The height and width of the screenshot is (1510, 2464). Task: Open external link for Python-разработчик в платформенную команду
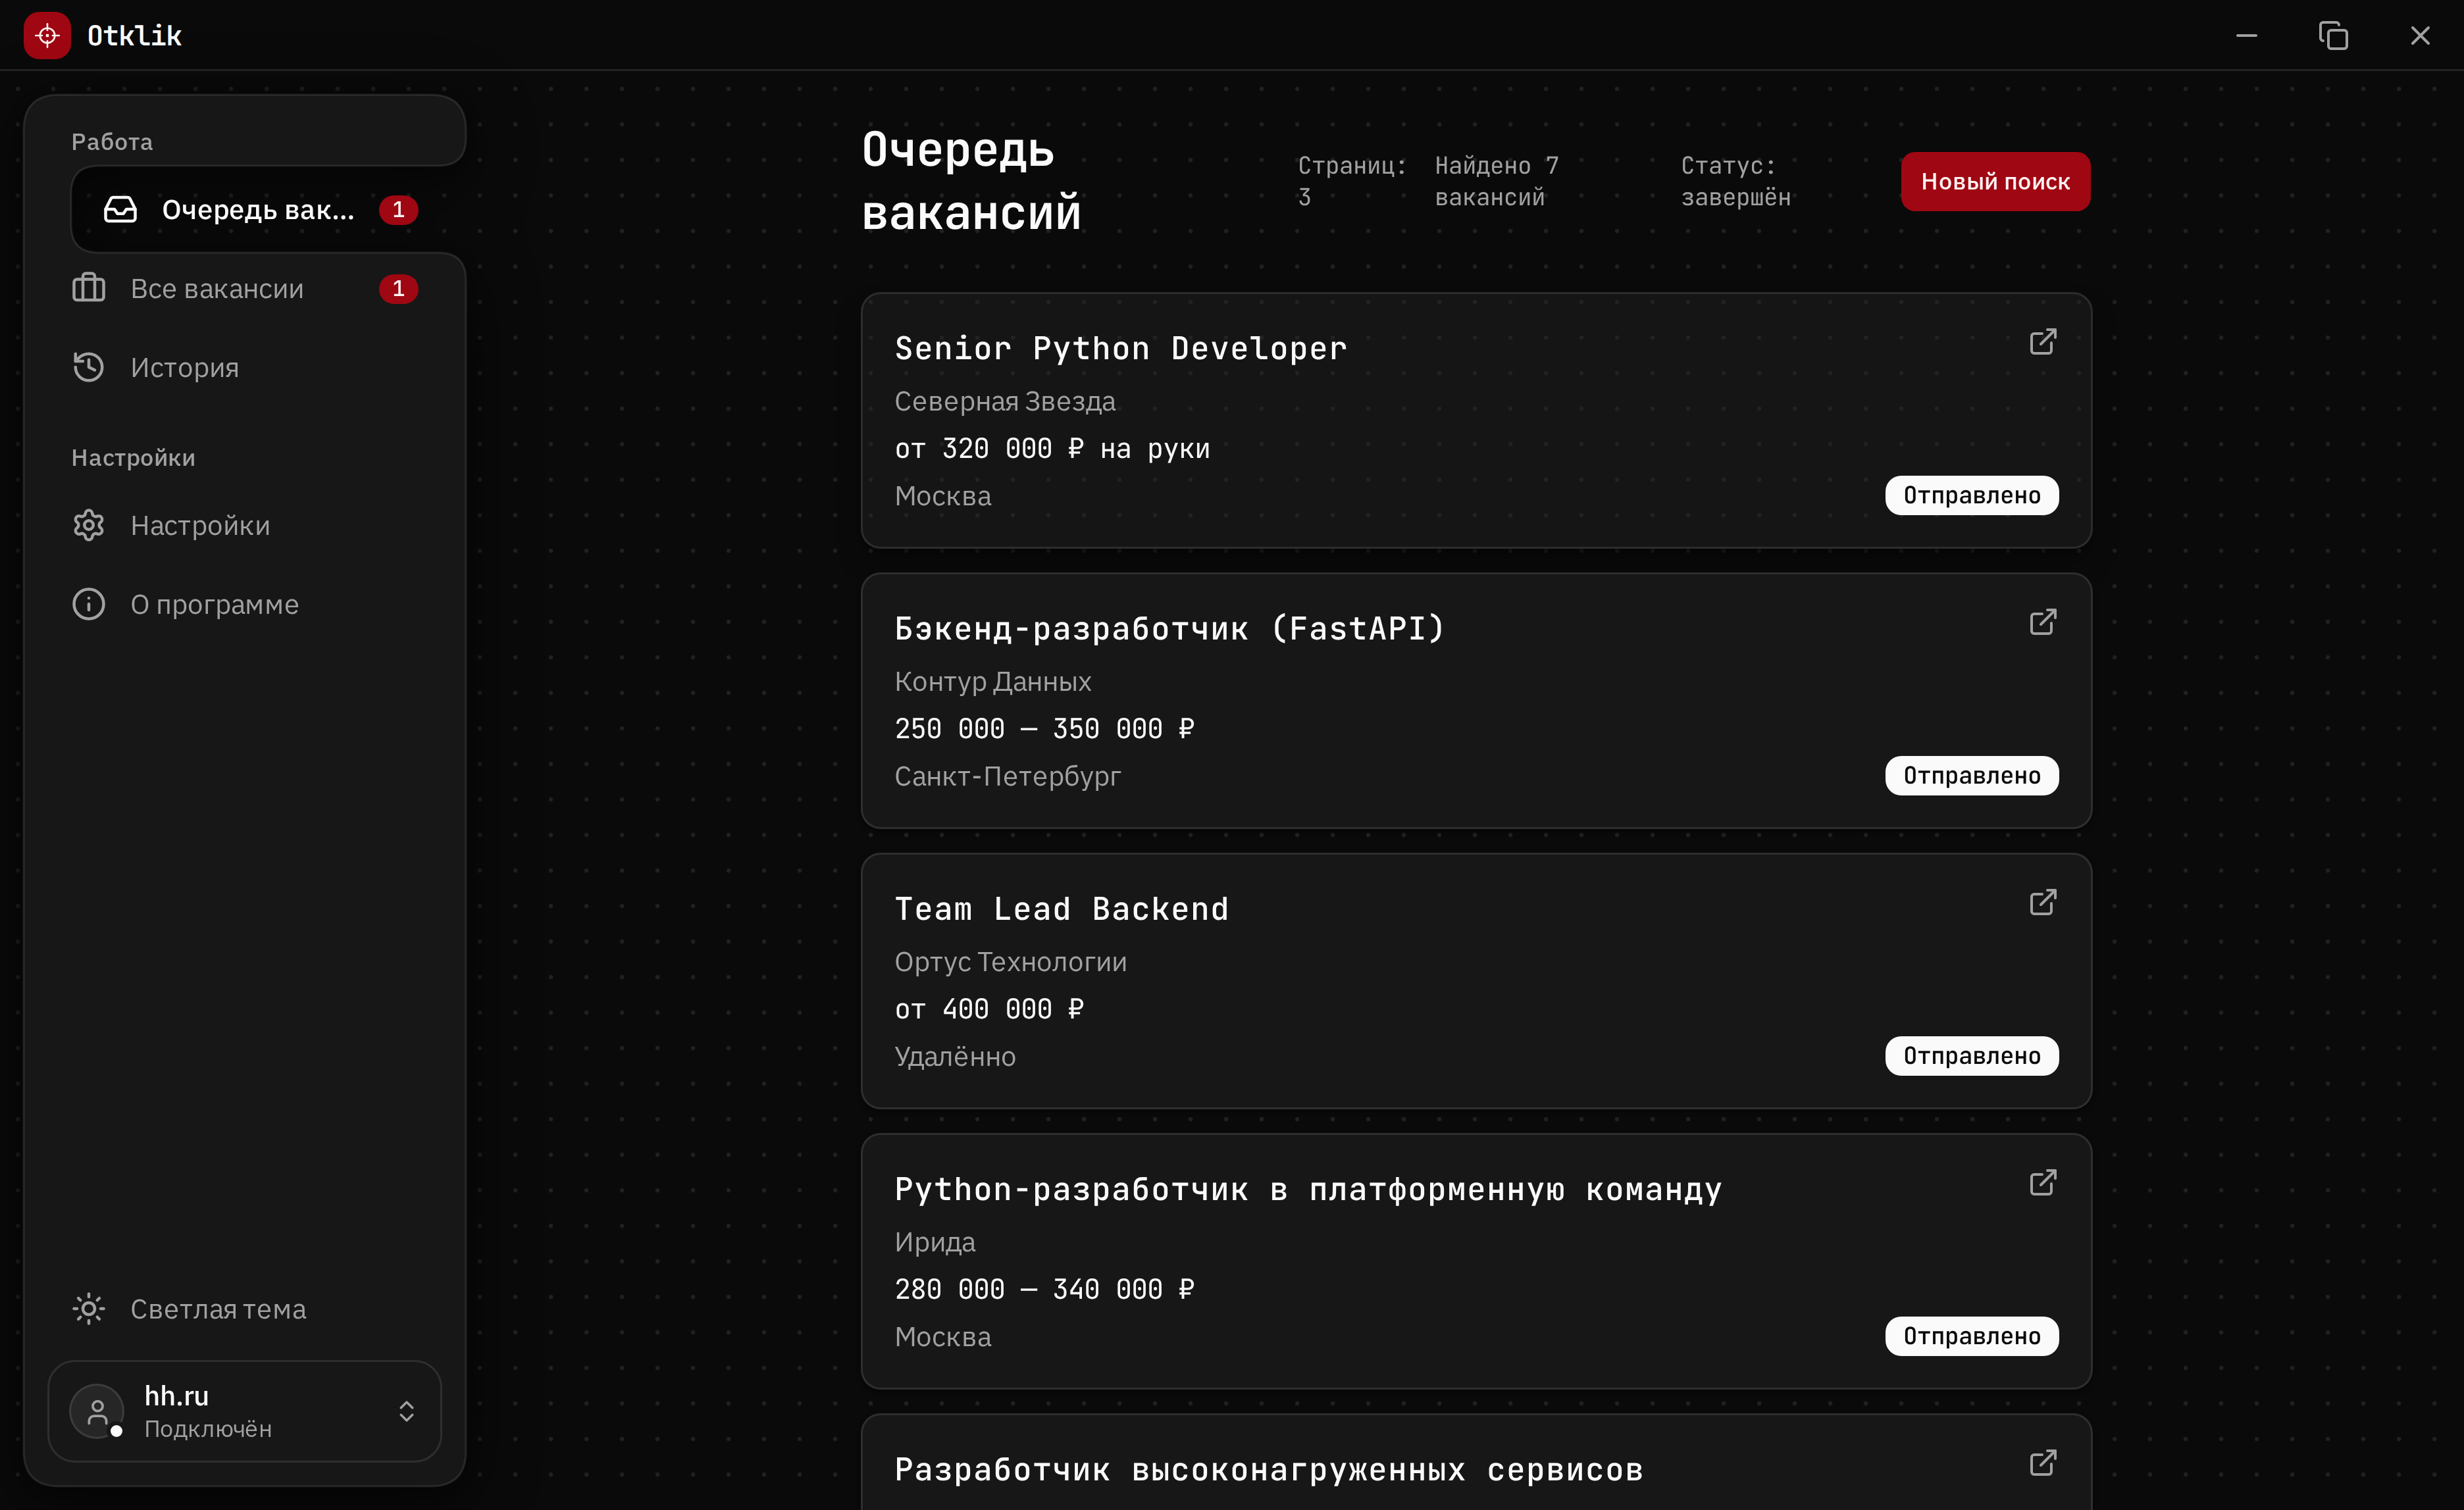[x=2042, y=1183]
